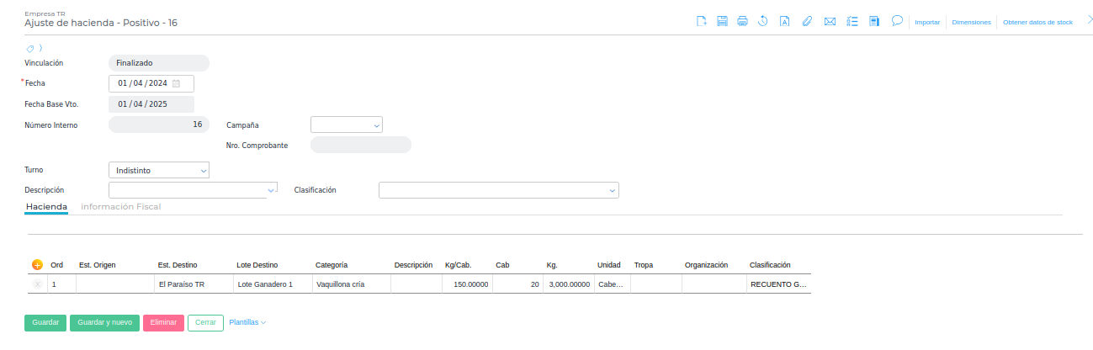Click the Categoría column header
The width and height of the screenshot is (1093, 350).
coord(332,265)
